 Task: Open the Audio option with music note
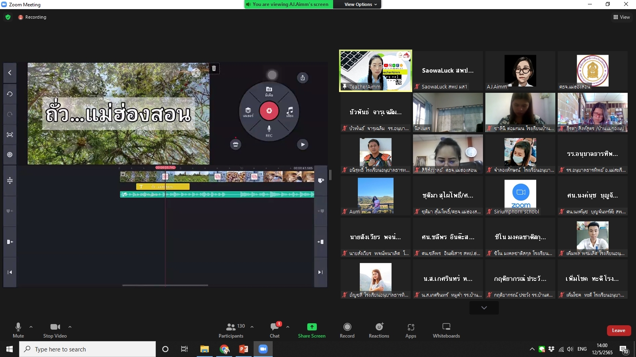pos(290,111)
